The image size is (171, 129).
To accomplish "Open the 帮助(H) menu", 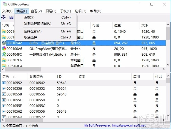I will [96, 11].
